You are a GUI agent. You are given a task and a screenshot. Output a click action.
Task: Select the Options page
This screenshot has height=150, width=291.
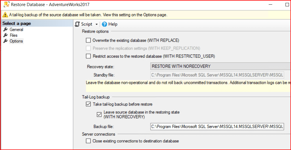coord(16,41)
